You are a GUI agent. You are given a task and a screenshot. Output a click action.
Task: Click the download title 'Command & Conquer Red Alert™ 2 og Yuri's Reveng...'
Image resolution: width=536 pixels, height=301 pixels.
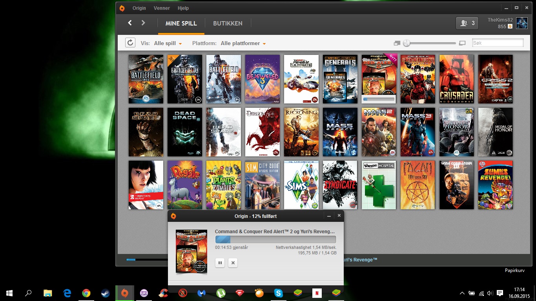[275, 232]
